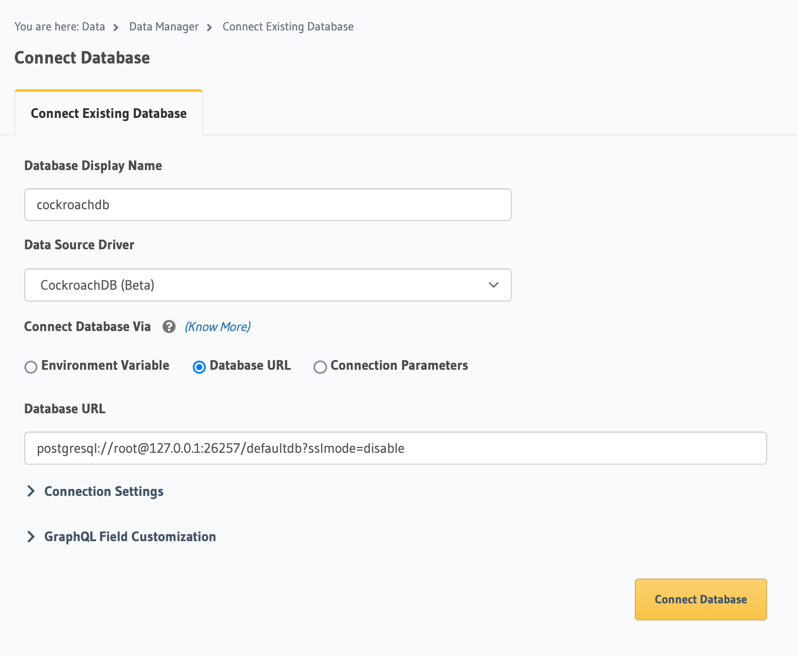Switch to the Connect Existing Database tab
The width and height of the screenshot is (798, 656).
coord(109,114)
